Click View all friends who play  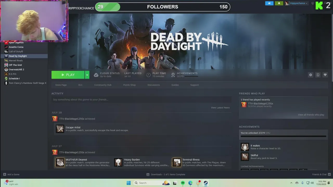pos(311,115)
